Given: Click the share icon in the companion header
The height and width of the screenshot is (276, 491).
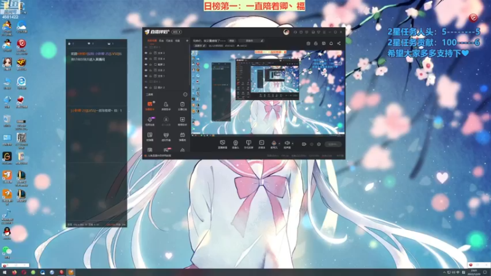Looking at the screenshot, I should coord(339,43).
